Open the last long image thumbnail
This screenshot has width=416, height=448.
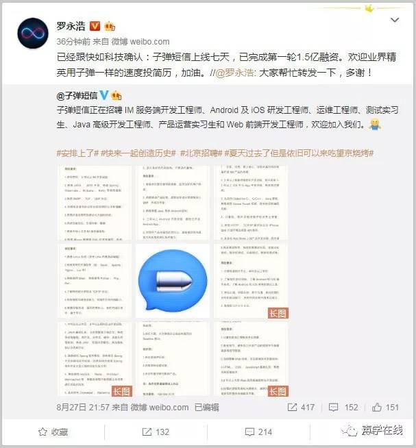tap(251, 359)
